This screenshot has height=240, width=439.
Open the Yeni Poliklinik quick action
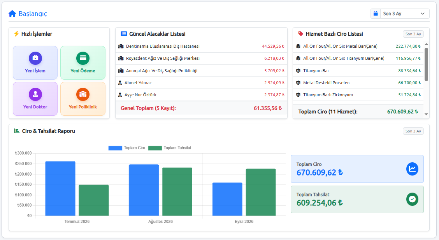pos(83,99)
